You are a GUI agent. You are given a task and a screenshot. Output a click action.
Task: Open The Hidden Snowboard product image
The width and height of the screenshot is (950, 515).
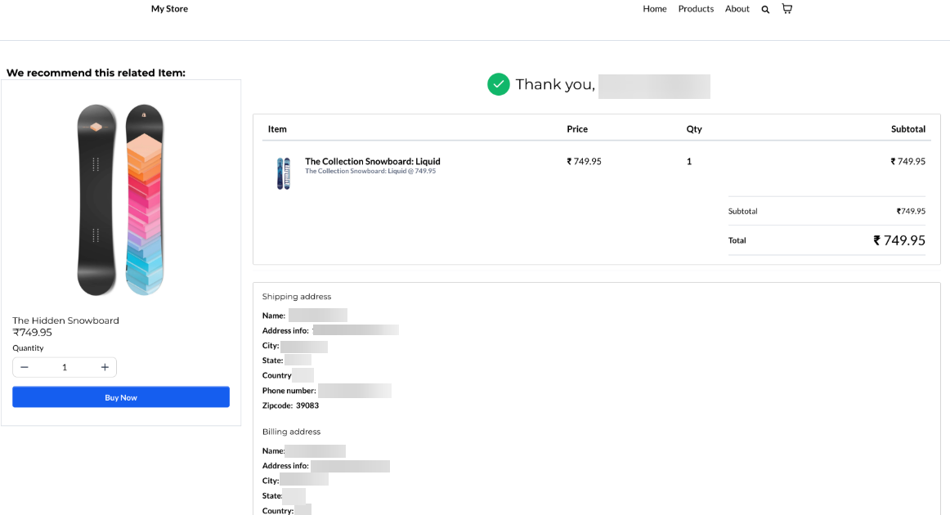121,200
